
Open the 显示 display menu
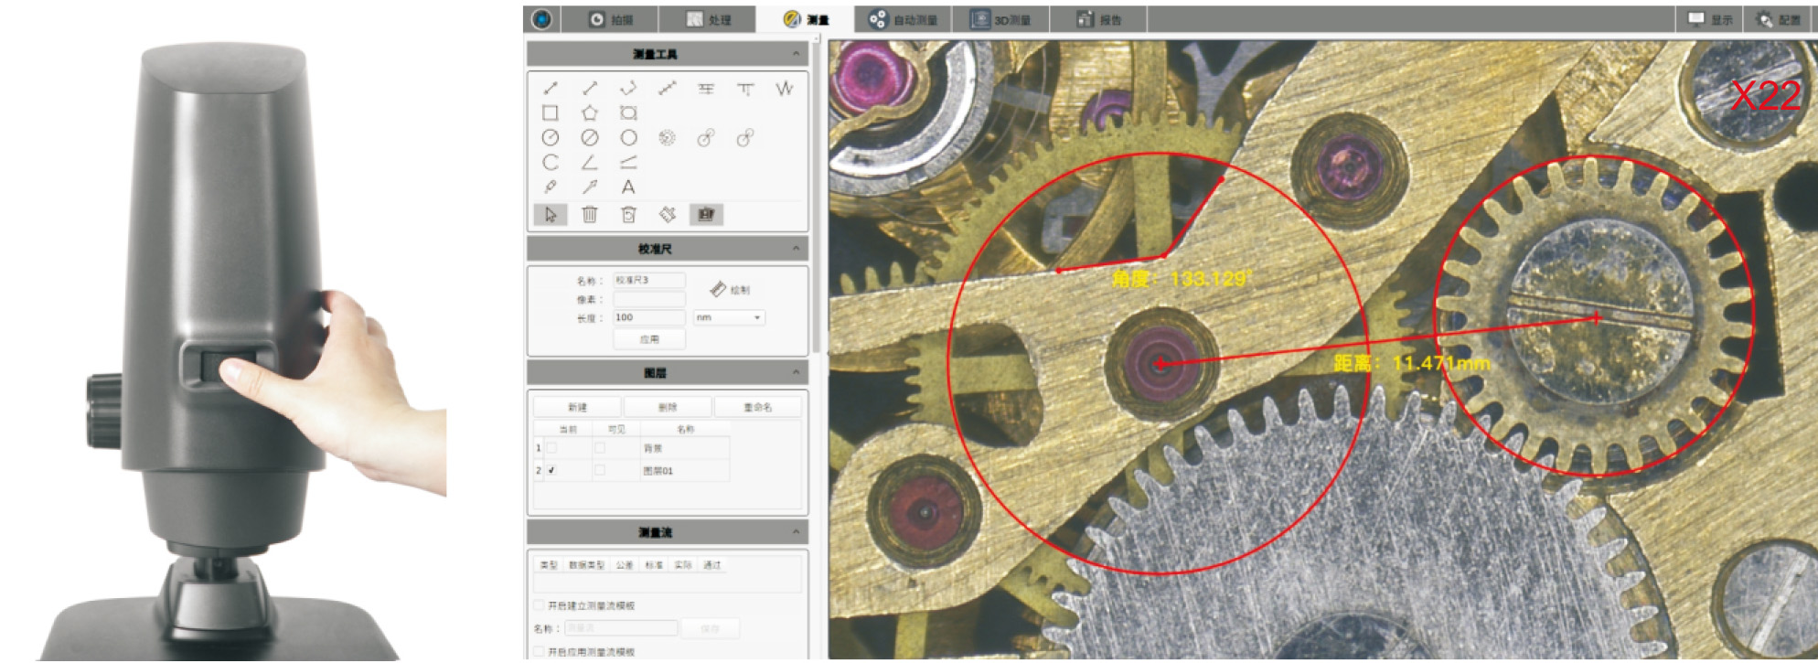1710,19
